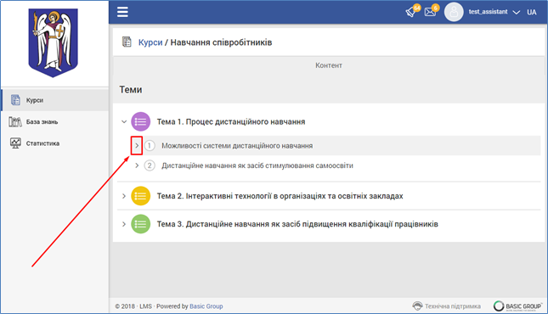Expand the Дистанційне навчання як засіб стимулювання chevron
This screenshot has width=548, height=314.
pos(137,165)
